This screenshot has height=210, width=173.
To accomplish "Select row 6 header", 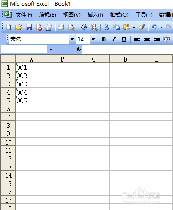I will [8, 108].
